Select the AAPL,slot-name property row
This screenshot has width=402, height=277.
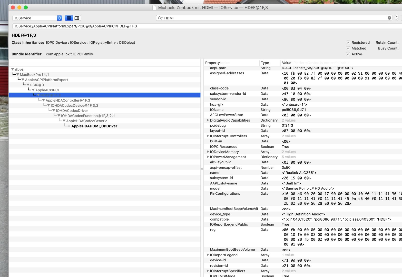(x=303, y=183)
